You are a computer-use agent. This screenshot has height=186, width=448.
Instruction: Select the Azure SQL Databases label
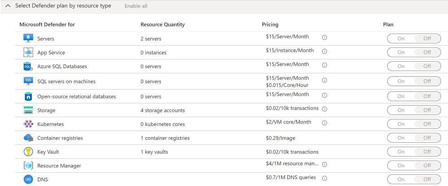(x=62, y=66)
